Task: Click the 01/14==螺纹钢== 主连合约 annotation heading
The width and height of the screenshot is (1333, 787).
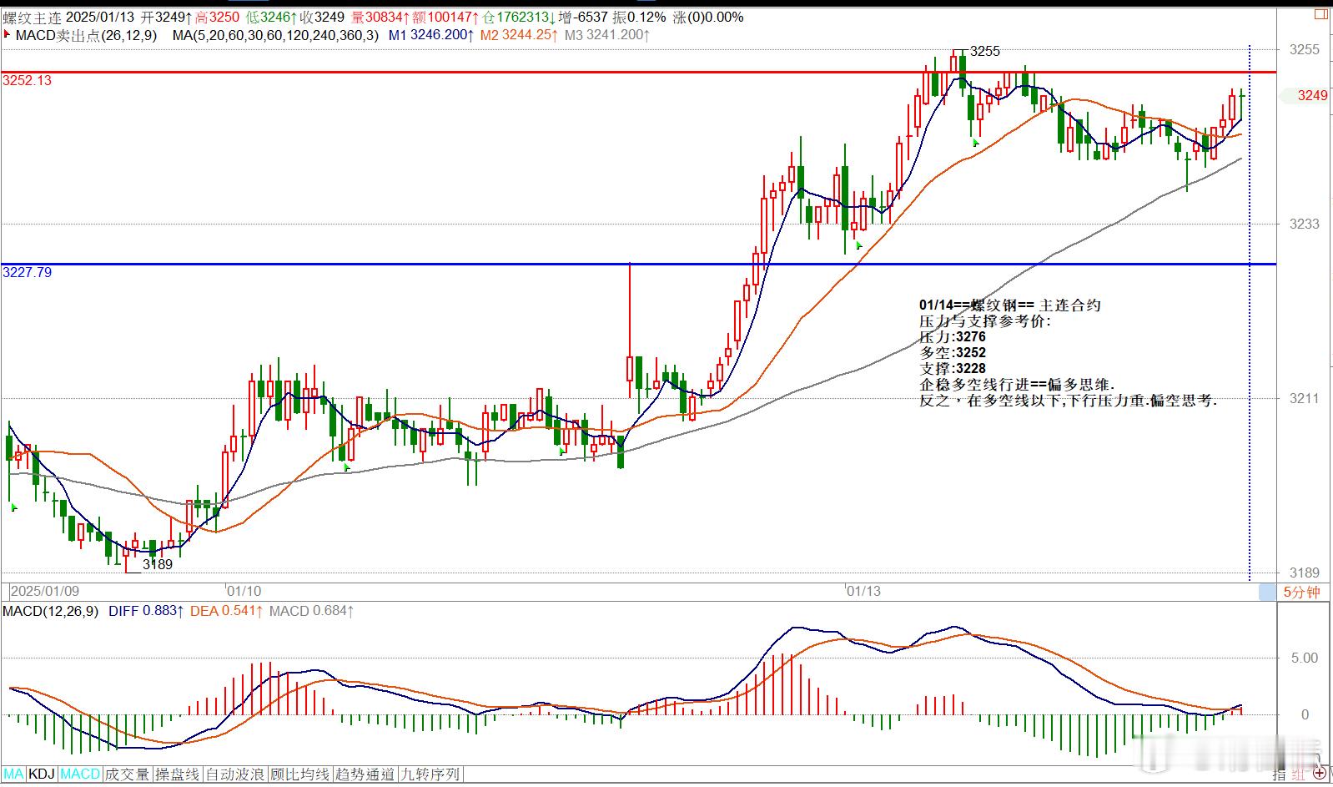Action: point(1010,305)
